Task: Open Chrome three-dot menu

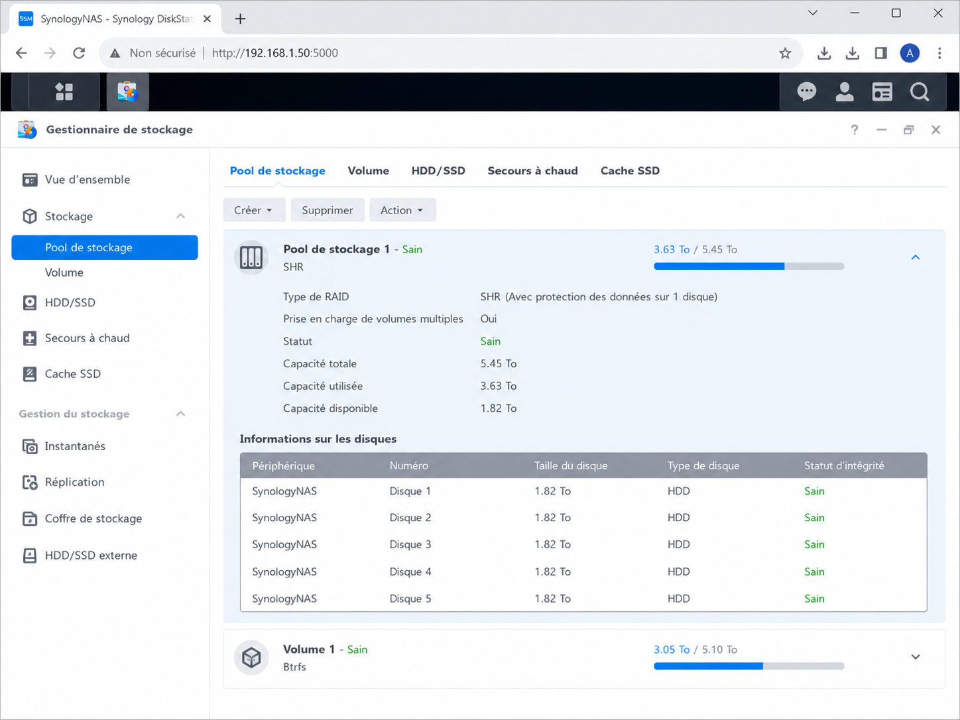Action: [x=939, y=53]
